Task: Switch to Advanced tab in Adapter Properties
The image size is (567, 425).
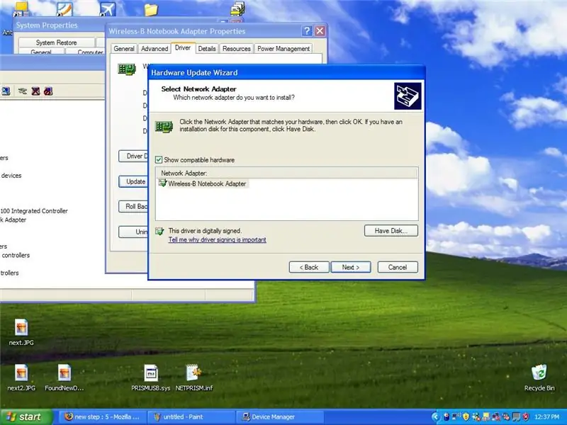Action: tap(155, 48)
